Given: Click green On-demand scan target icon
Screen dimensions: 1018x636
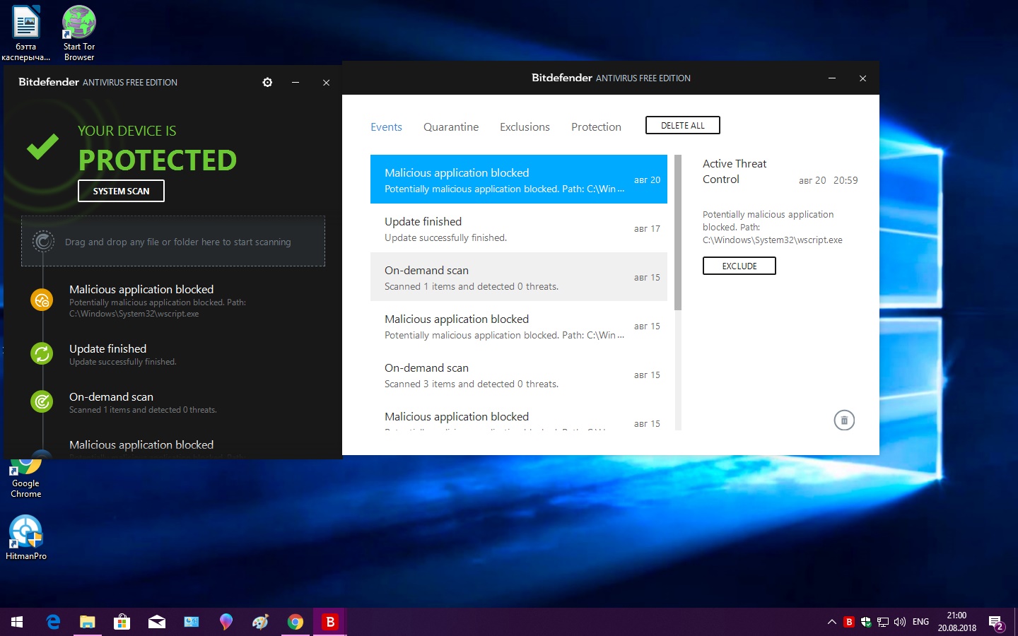Looking at the screenshot, I should pyautogui.click(x=42, y=401).
